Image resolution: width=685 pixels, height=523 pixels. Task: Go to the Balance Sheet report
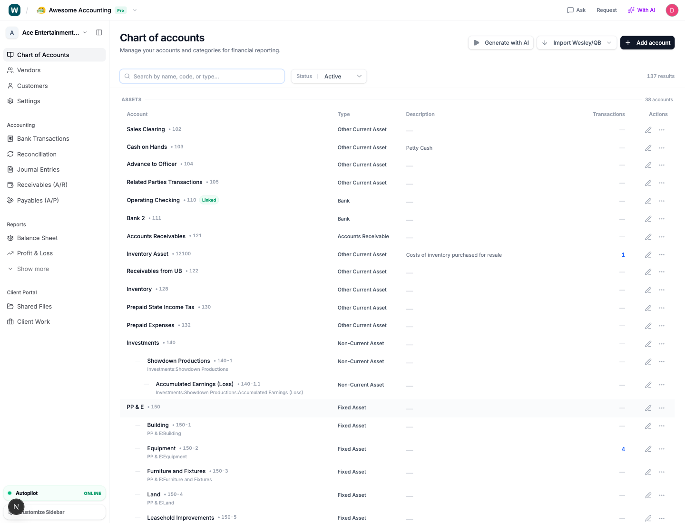tap(37, 238)
